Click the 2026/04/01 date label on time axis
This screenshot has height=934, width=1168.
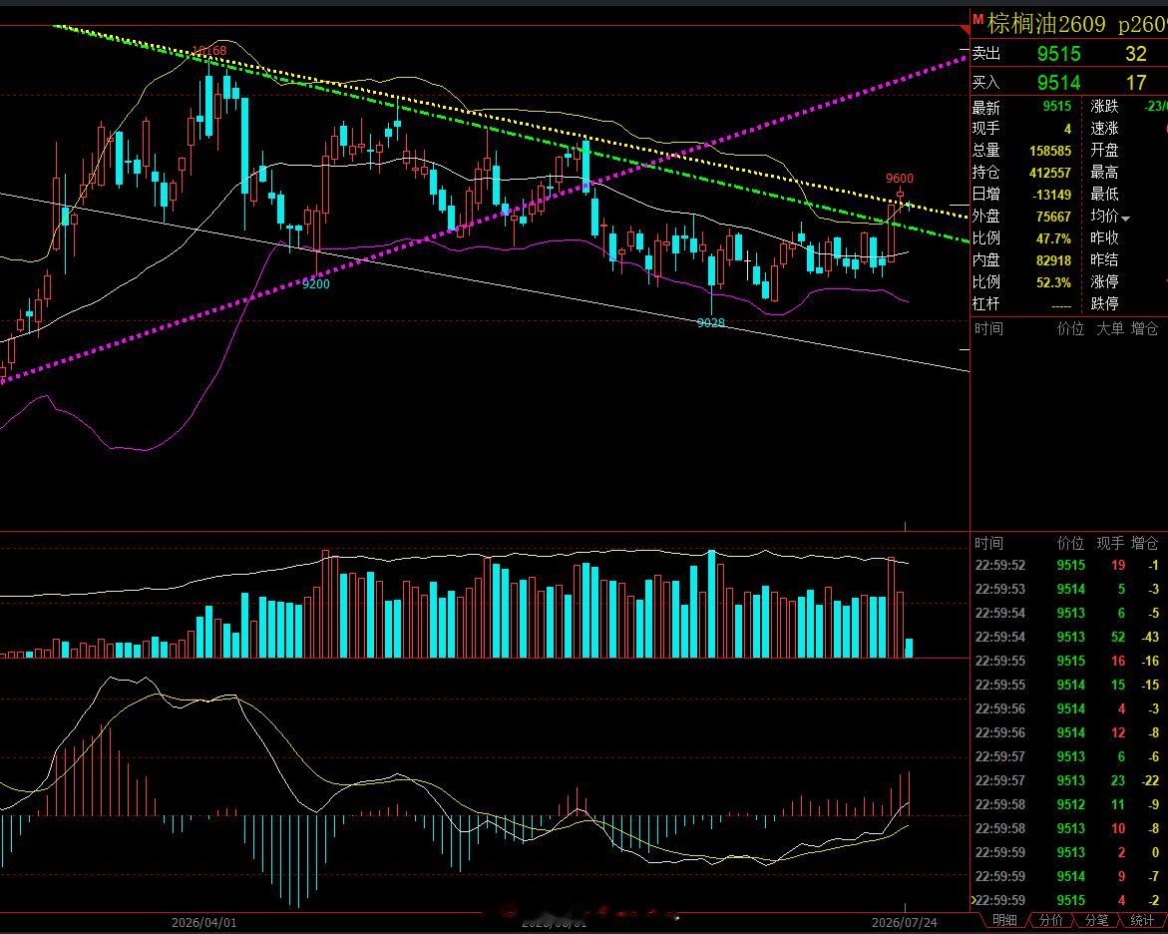pyautogui.click(x=204, y=923)
